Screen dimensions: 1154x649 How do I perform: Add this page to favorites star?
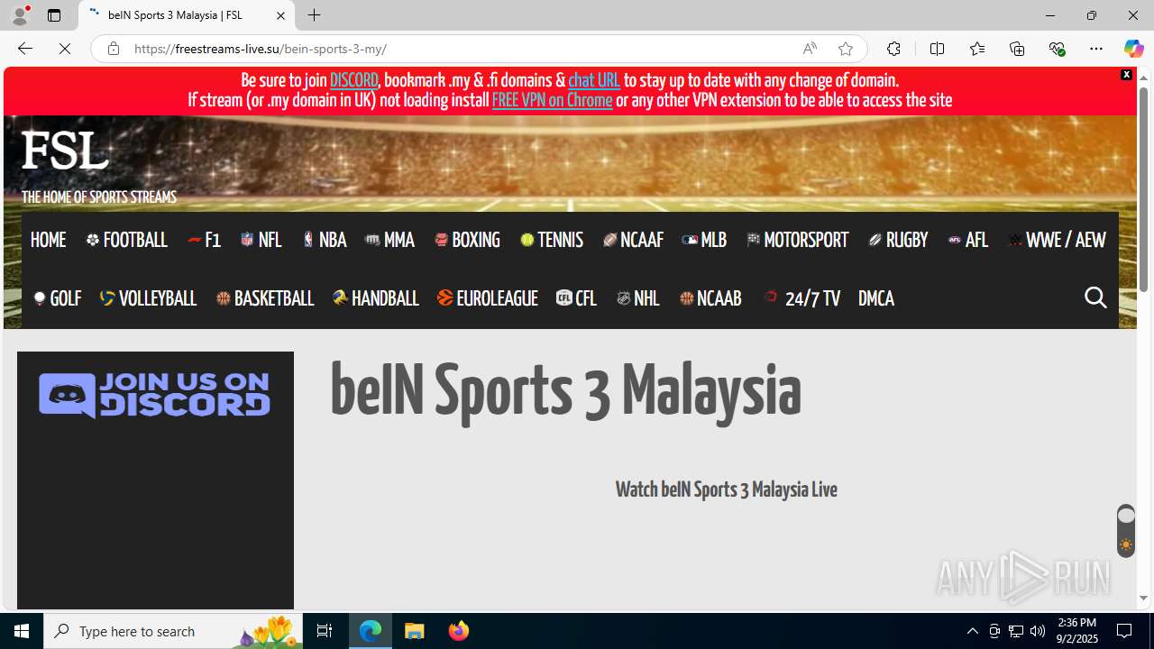coord(846,49)
